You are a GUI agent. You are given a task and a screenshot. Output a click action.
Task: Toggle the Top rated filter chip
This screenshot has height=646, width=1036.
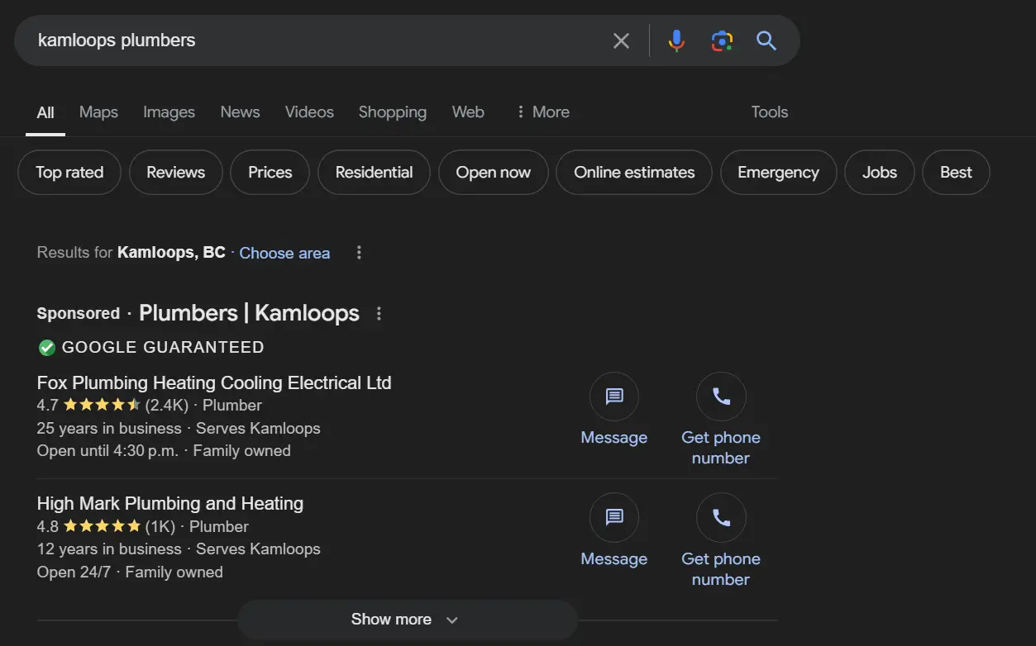[69, 173]
